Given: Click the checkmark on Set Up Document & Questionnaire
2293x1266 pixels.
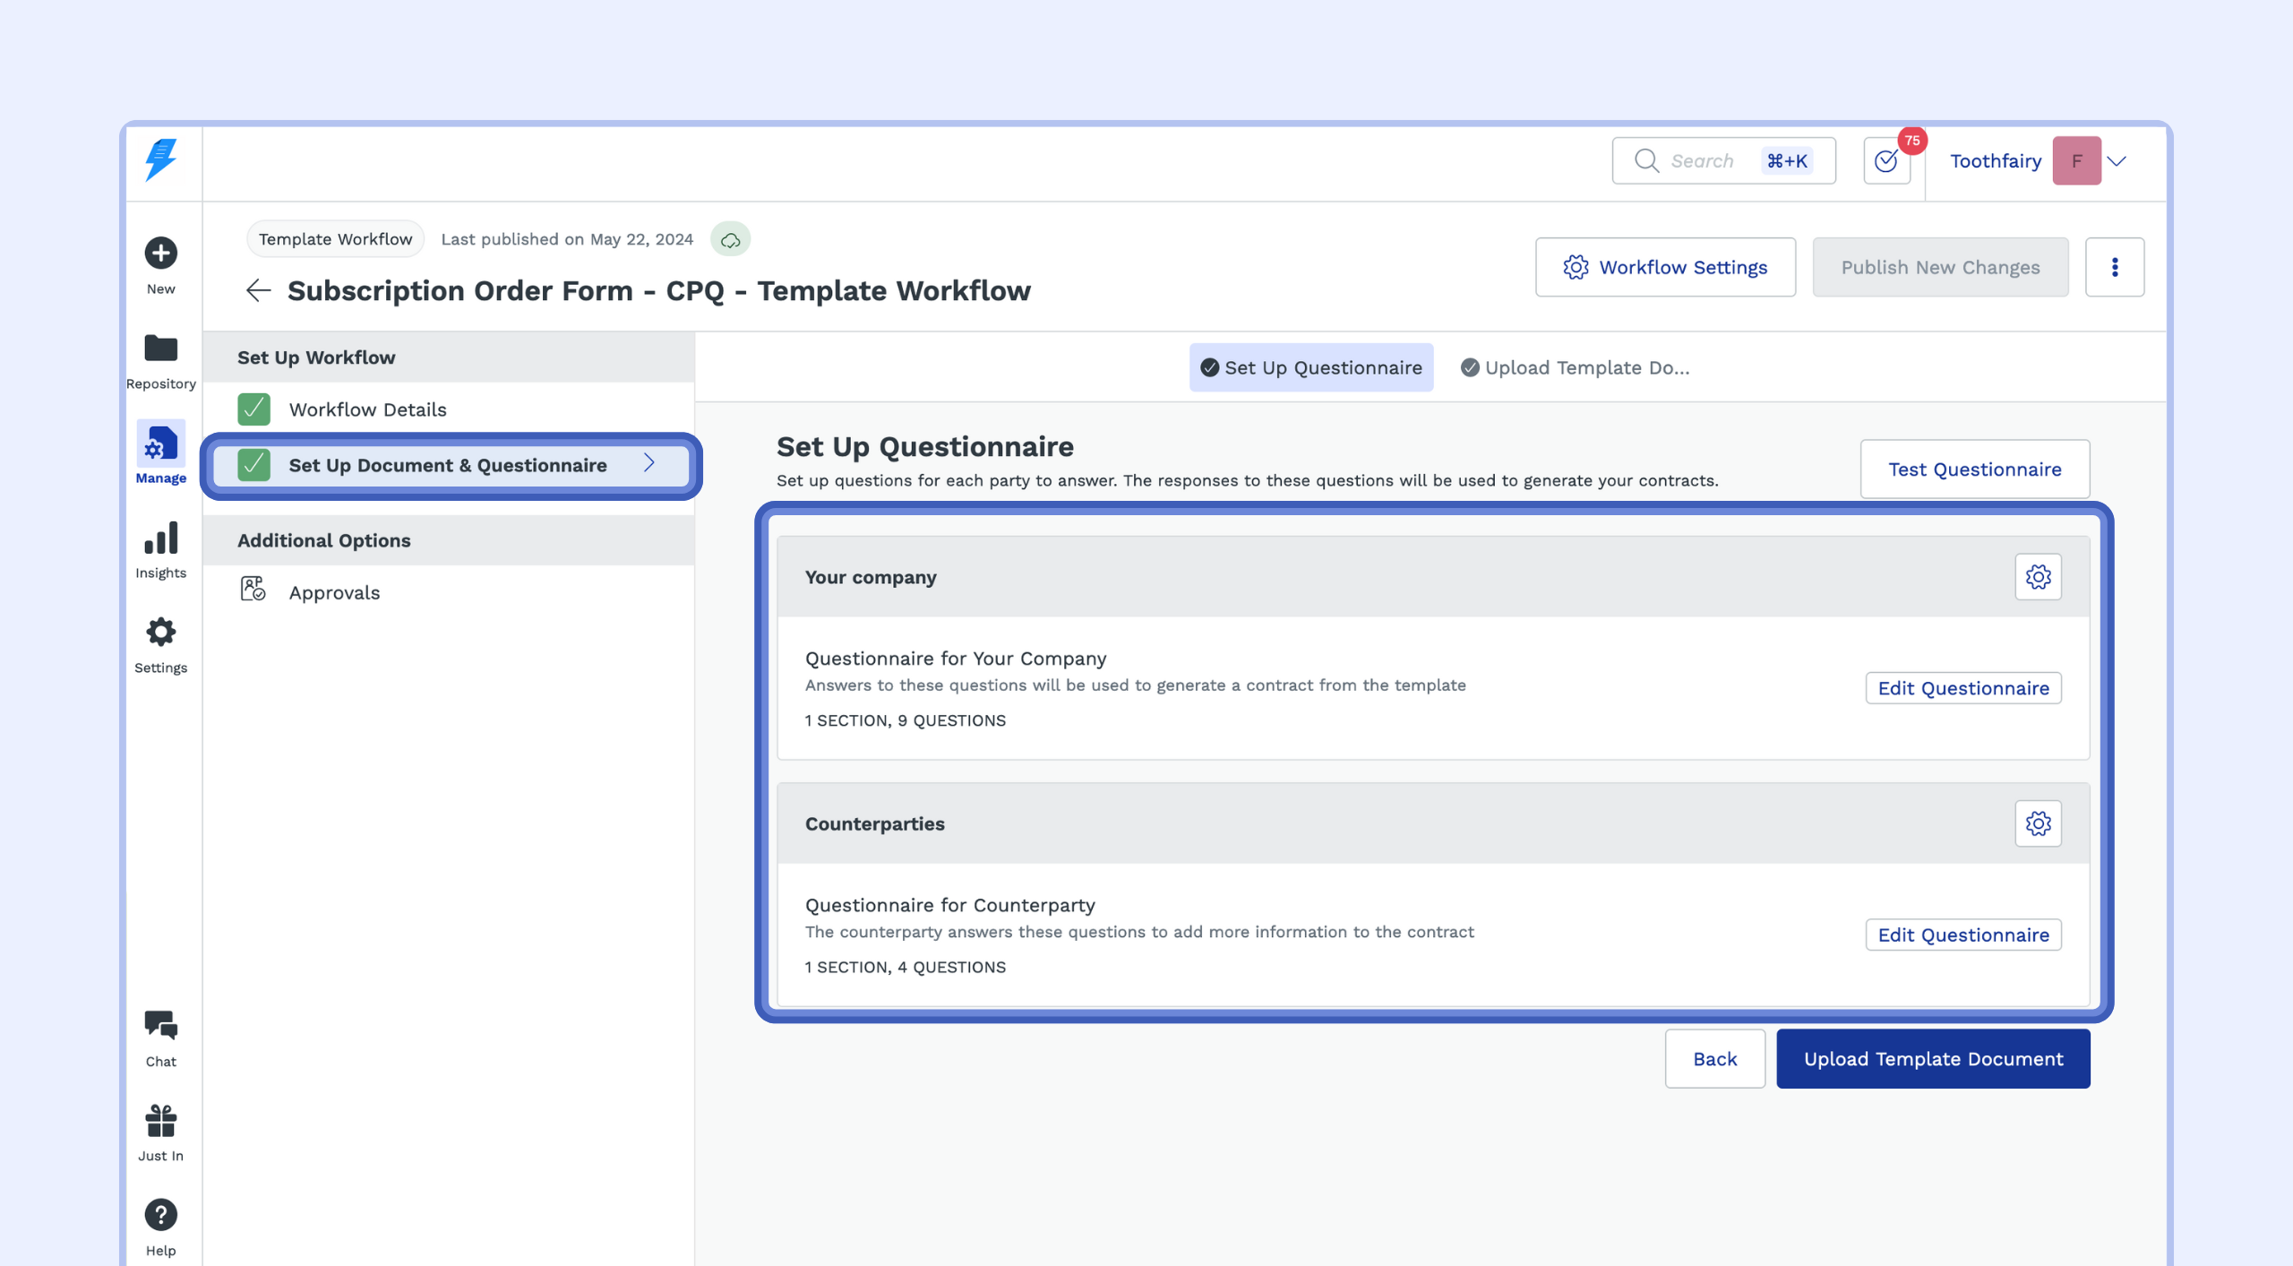Looking at the screenshot, I should coord(253,464).
